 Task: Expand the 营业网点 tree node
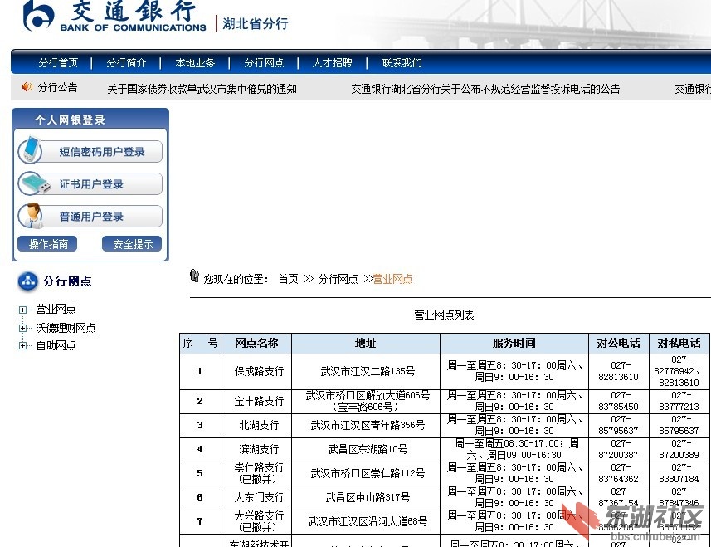[x=22, y=310]
